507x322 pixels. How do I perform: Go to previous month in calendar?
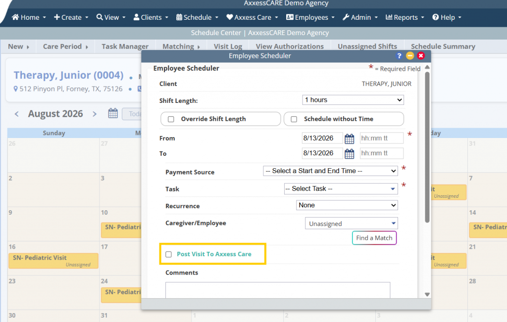(16, 114)
